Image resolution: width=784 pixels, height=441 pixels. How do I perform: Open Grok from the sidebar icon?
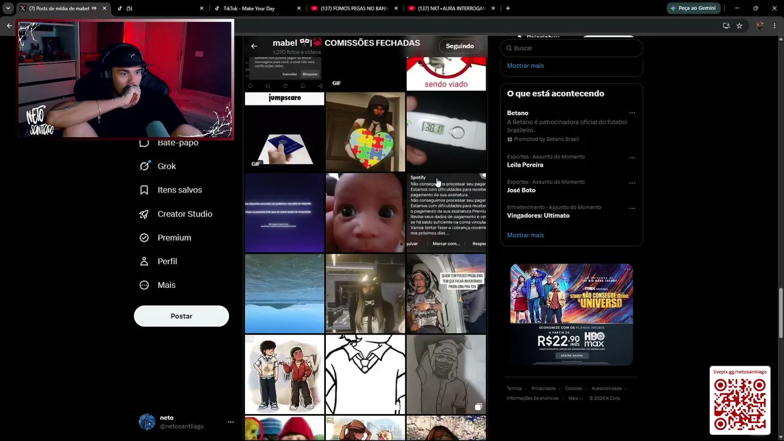145,166
